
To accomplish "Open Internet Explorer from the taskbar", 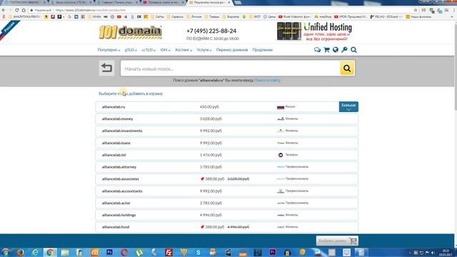I will 35,252.
